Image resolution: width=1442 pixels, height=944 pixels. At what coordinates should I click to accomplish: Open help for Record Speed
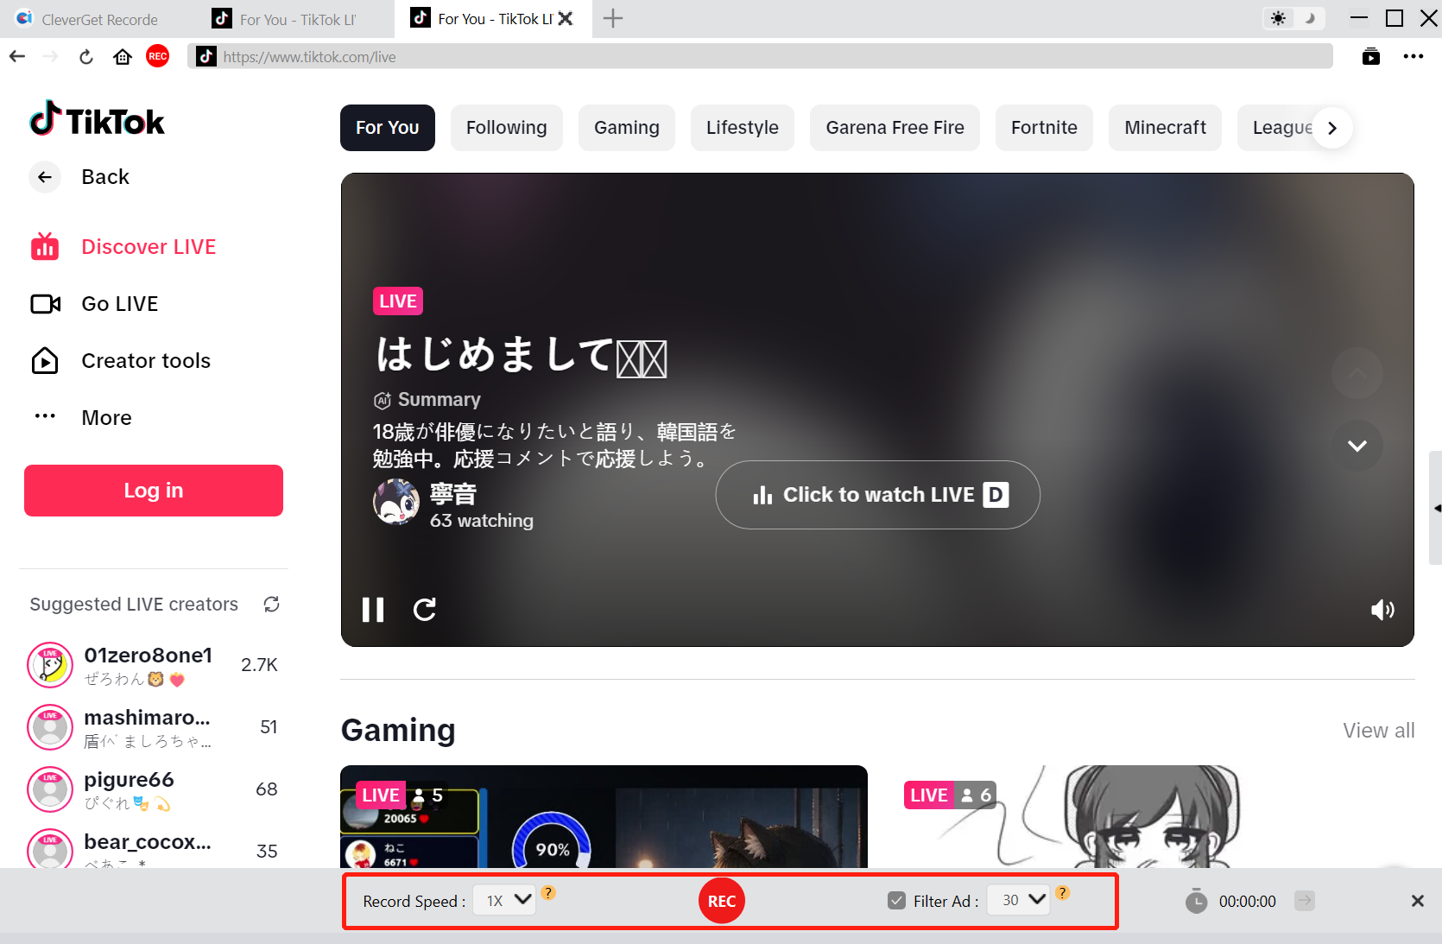548,892
